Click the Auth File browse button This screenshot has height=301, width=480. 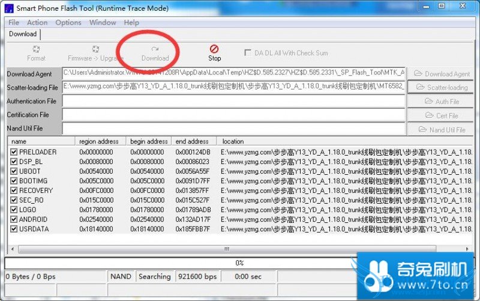[441, 101]
